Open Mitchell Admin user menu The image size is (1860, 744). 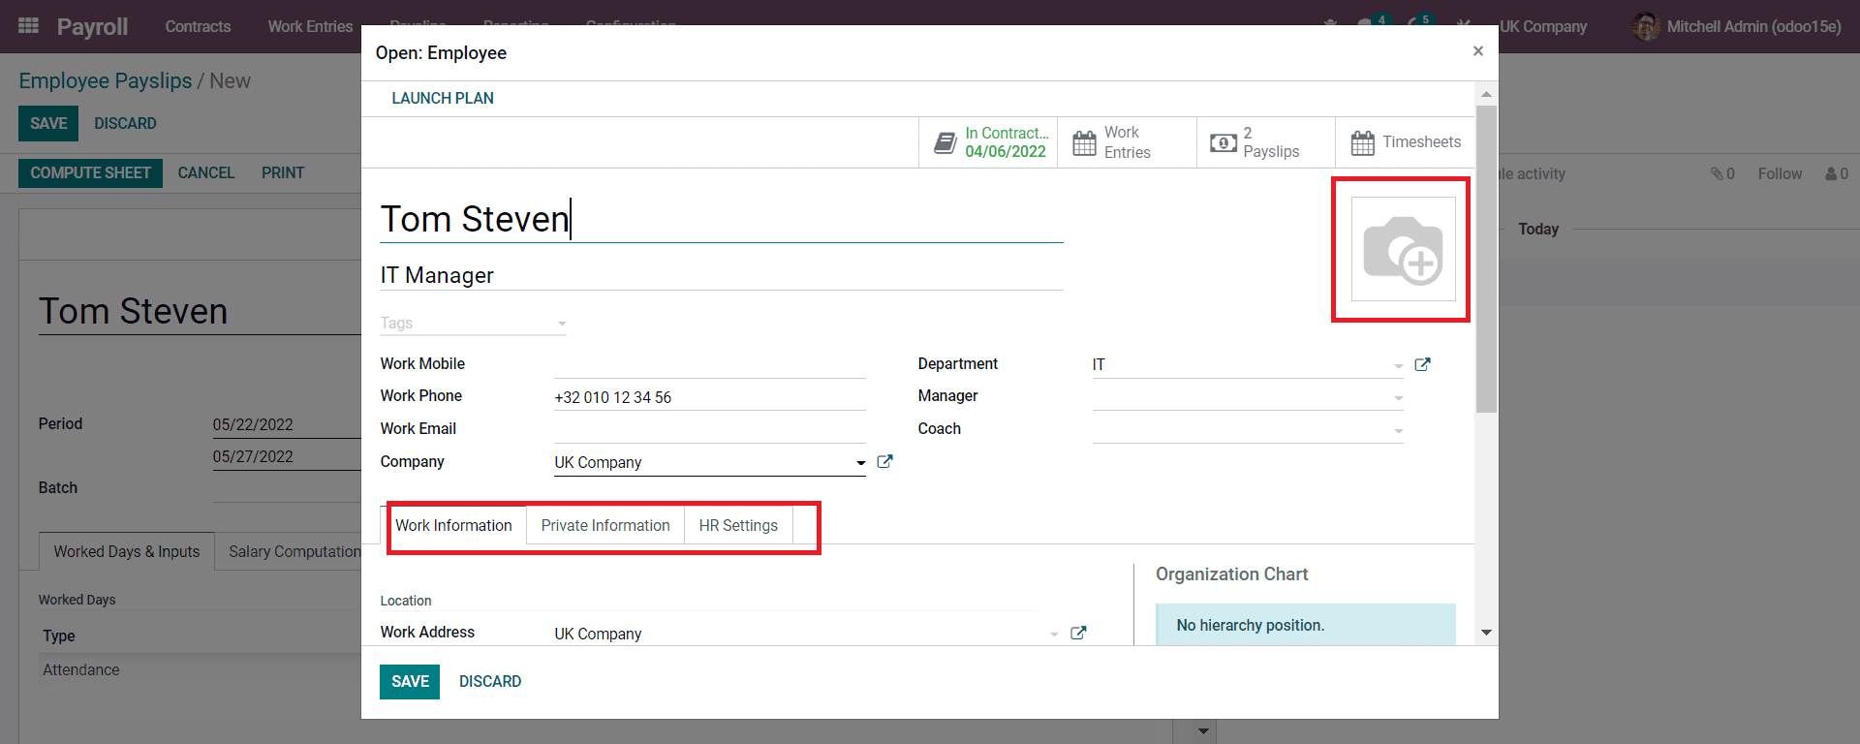click(1737, 26)
